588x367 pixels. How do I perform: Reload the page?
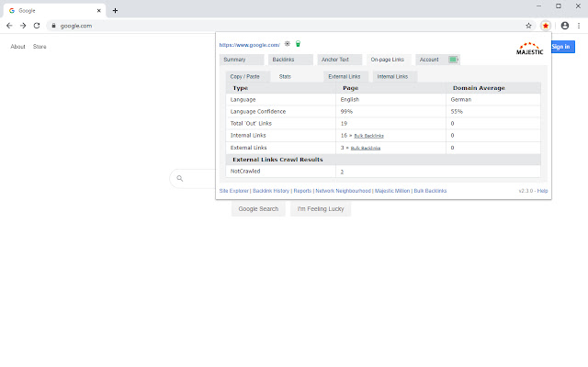pos(37,26)
